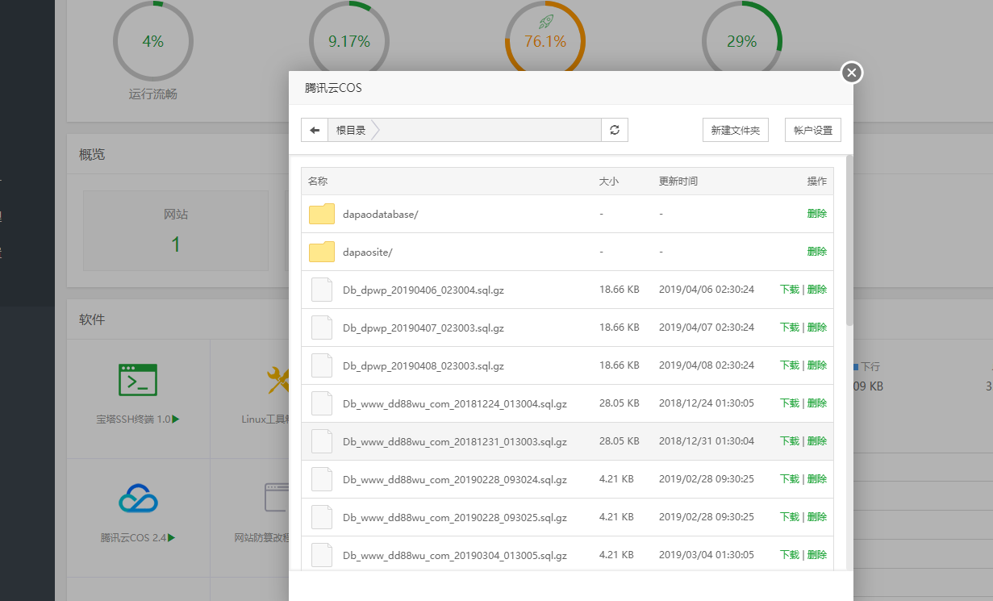Click the dialog's vertical scrollbar

point(849,240)
